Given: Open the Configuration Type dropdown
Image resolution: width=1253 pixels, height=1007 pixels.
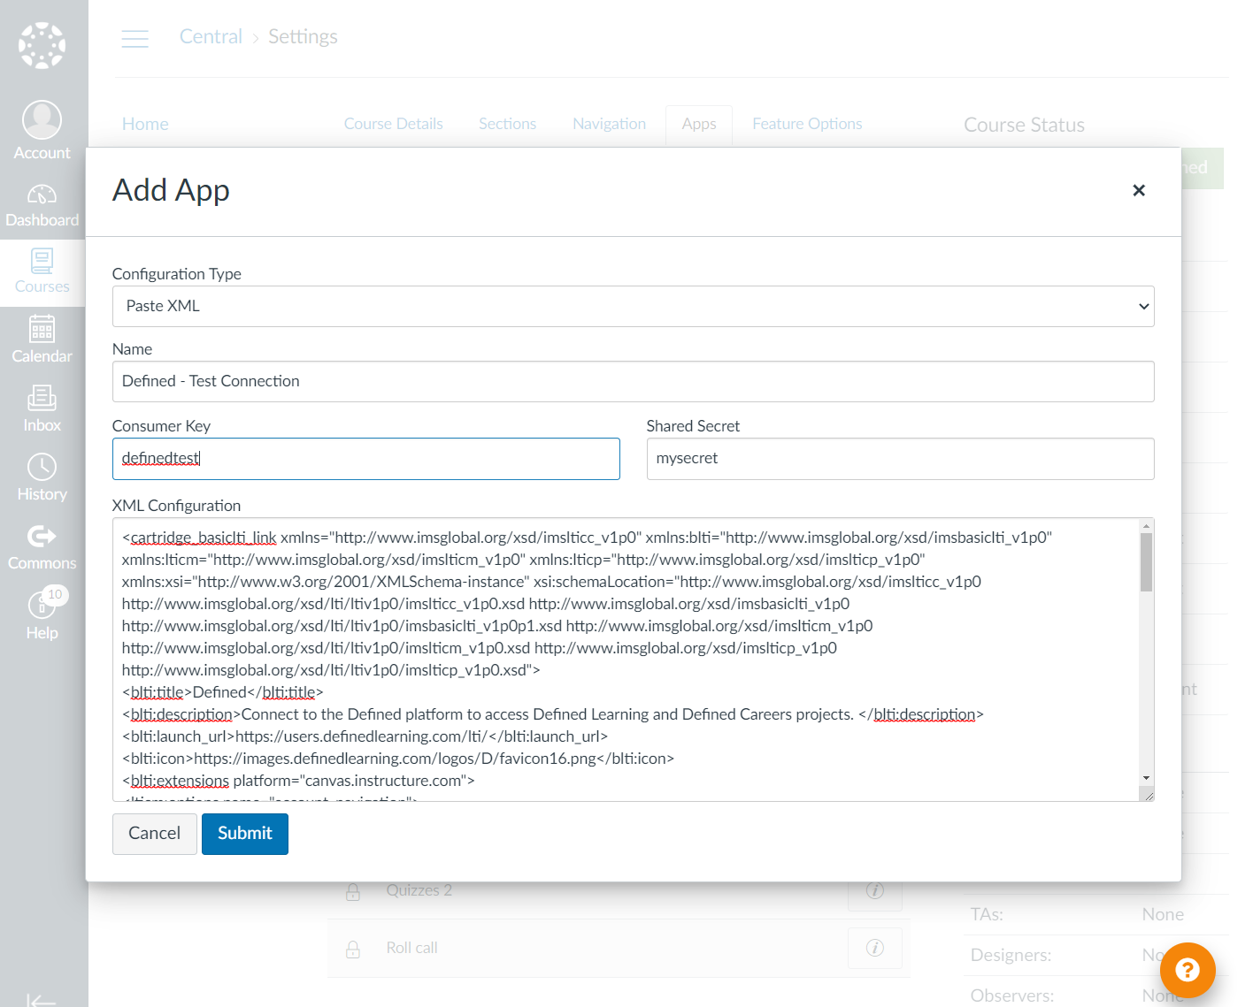Looking at the screenshot, I should [634, 306].
